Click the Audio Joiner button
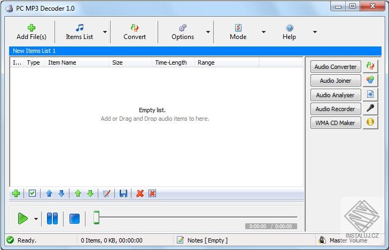389x250 pixels. coord(336,81)
